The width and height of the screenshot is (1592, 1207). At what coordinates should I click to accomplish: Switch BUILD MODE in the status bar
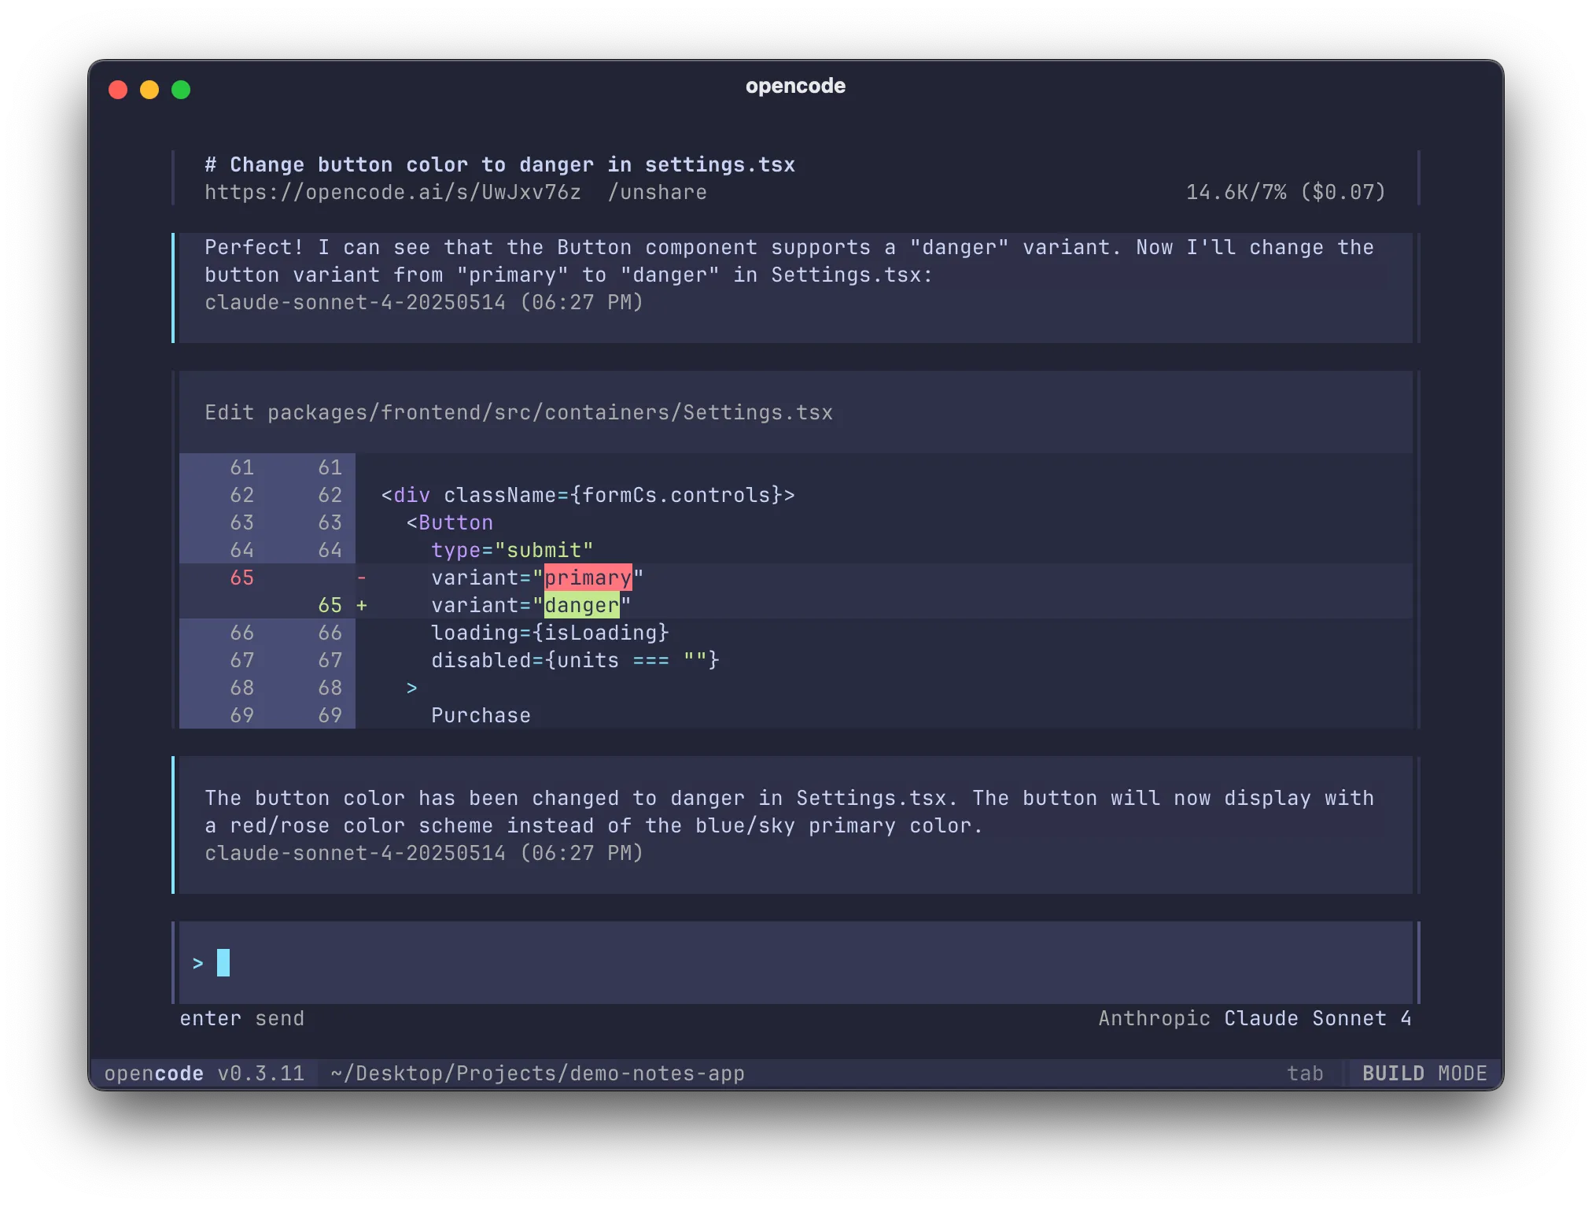pyautogui.click(x=1424, y=1072)
